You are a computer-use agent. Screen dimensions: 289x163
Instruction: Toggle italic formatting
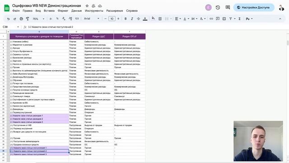coord(132,19)
